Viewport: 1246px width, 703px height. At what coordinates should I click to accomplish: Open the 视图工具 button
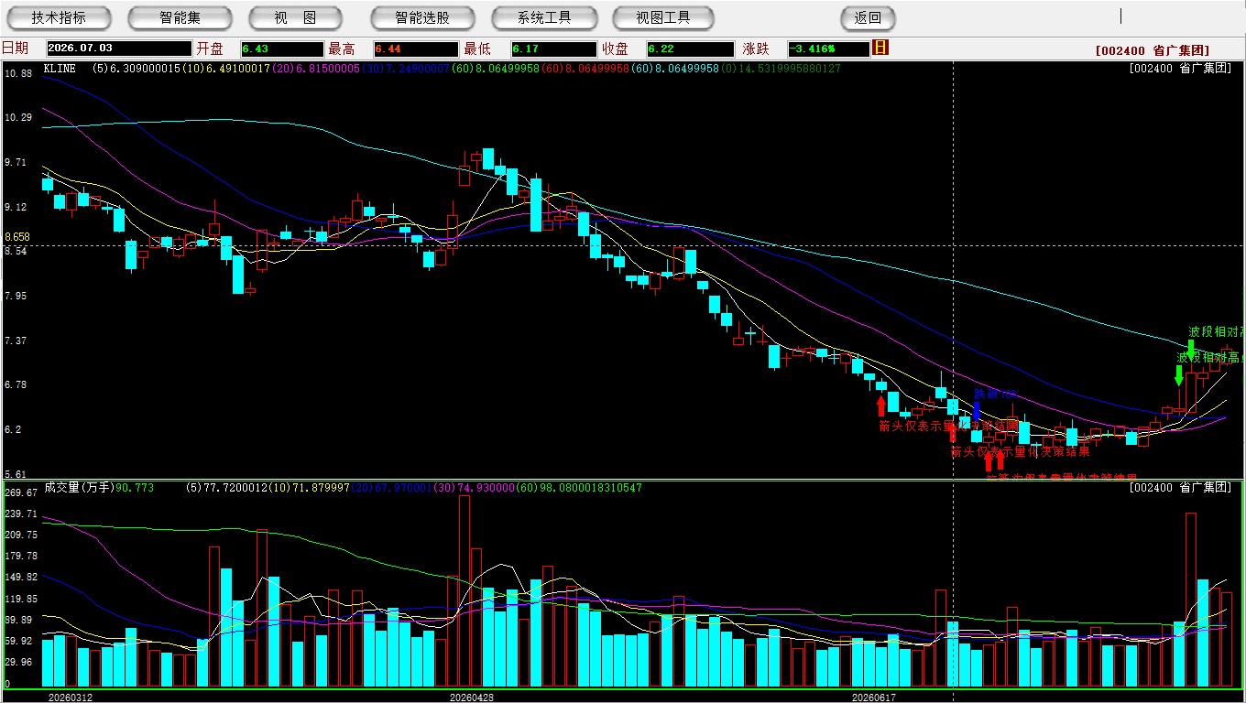(x=663, y=17)
